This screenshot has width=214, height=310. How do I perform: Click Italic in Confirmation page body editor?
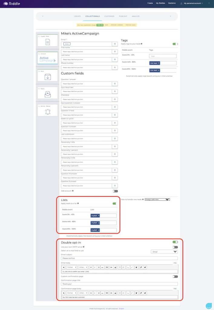pos(95,293)
